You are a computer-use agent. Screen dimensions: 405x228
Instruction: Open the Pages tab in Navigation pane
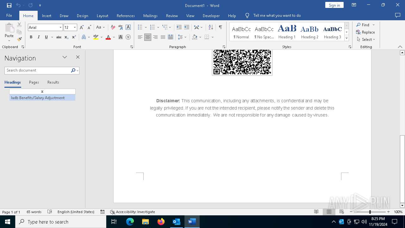coord(34,82)
